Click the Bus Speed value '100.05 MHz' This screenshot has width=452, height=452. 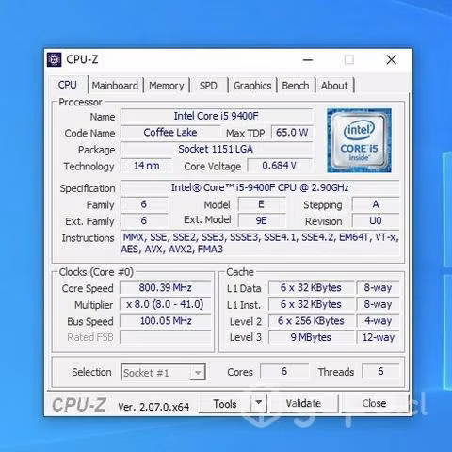166,321
